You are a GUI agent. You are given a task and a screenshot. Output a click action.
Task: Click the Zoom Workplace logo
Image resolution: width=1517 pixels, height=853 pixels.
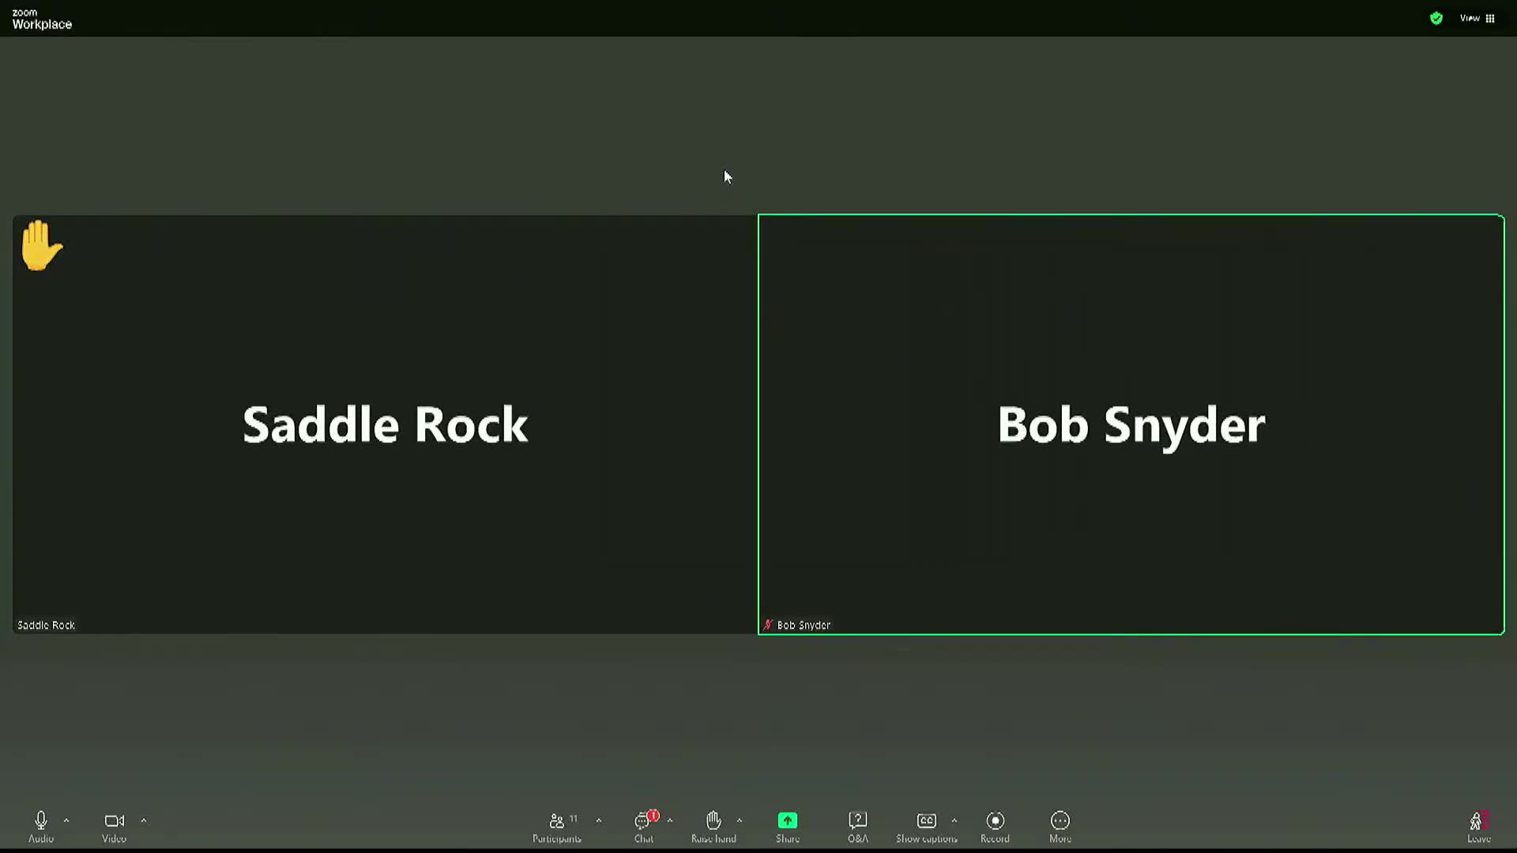[42, 19]
